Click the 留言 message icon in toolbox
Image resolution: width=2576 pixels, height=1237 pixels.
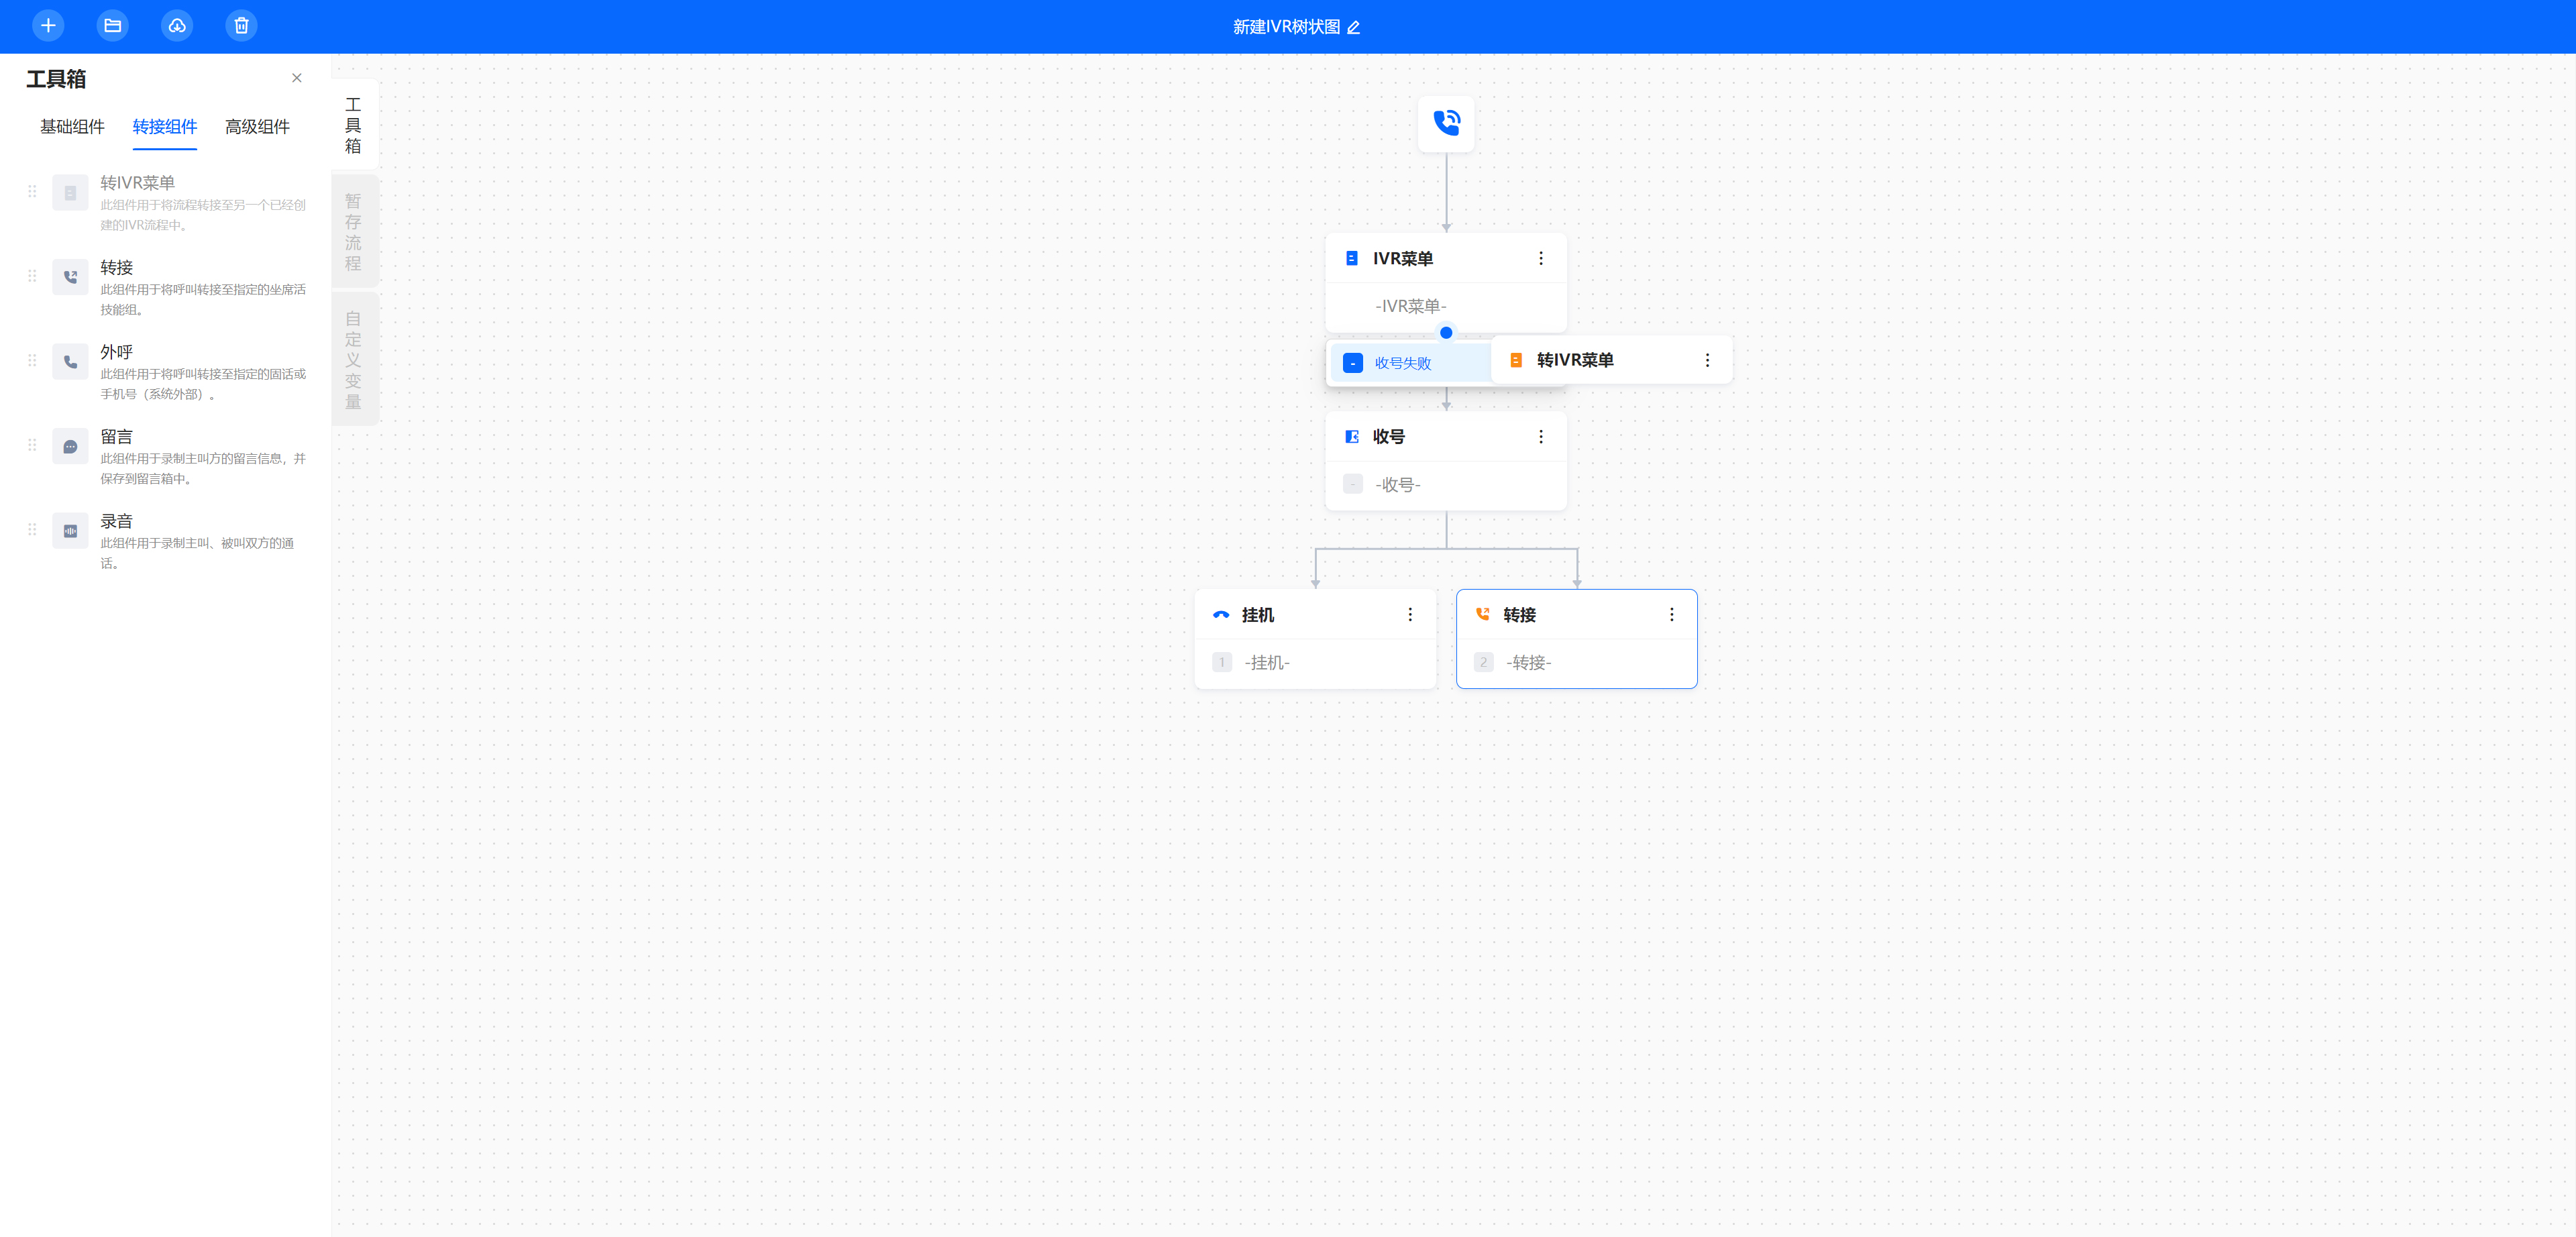point(70,446)
